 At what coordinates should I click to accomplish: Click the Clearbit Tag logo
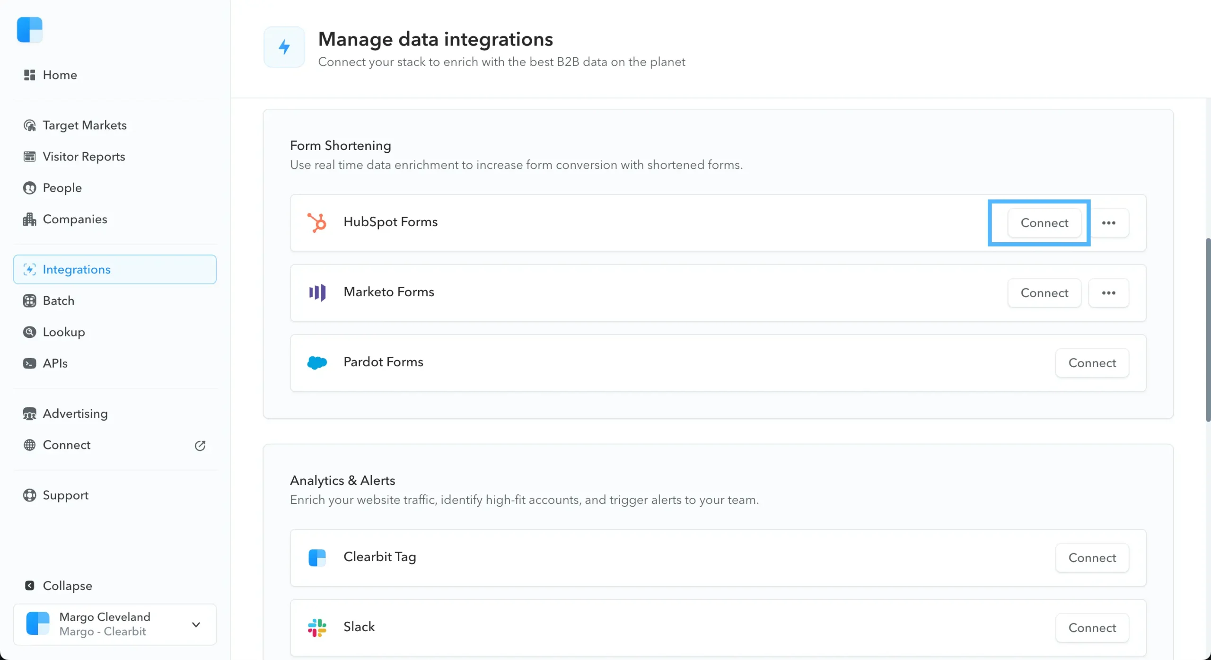317,557
